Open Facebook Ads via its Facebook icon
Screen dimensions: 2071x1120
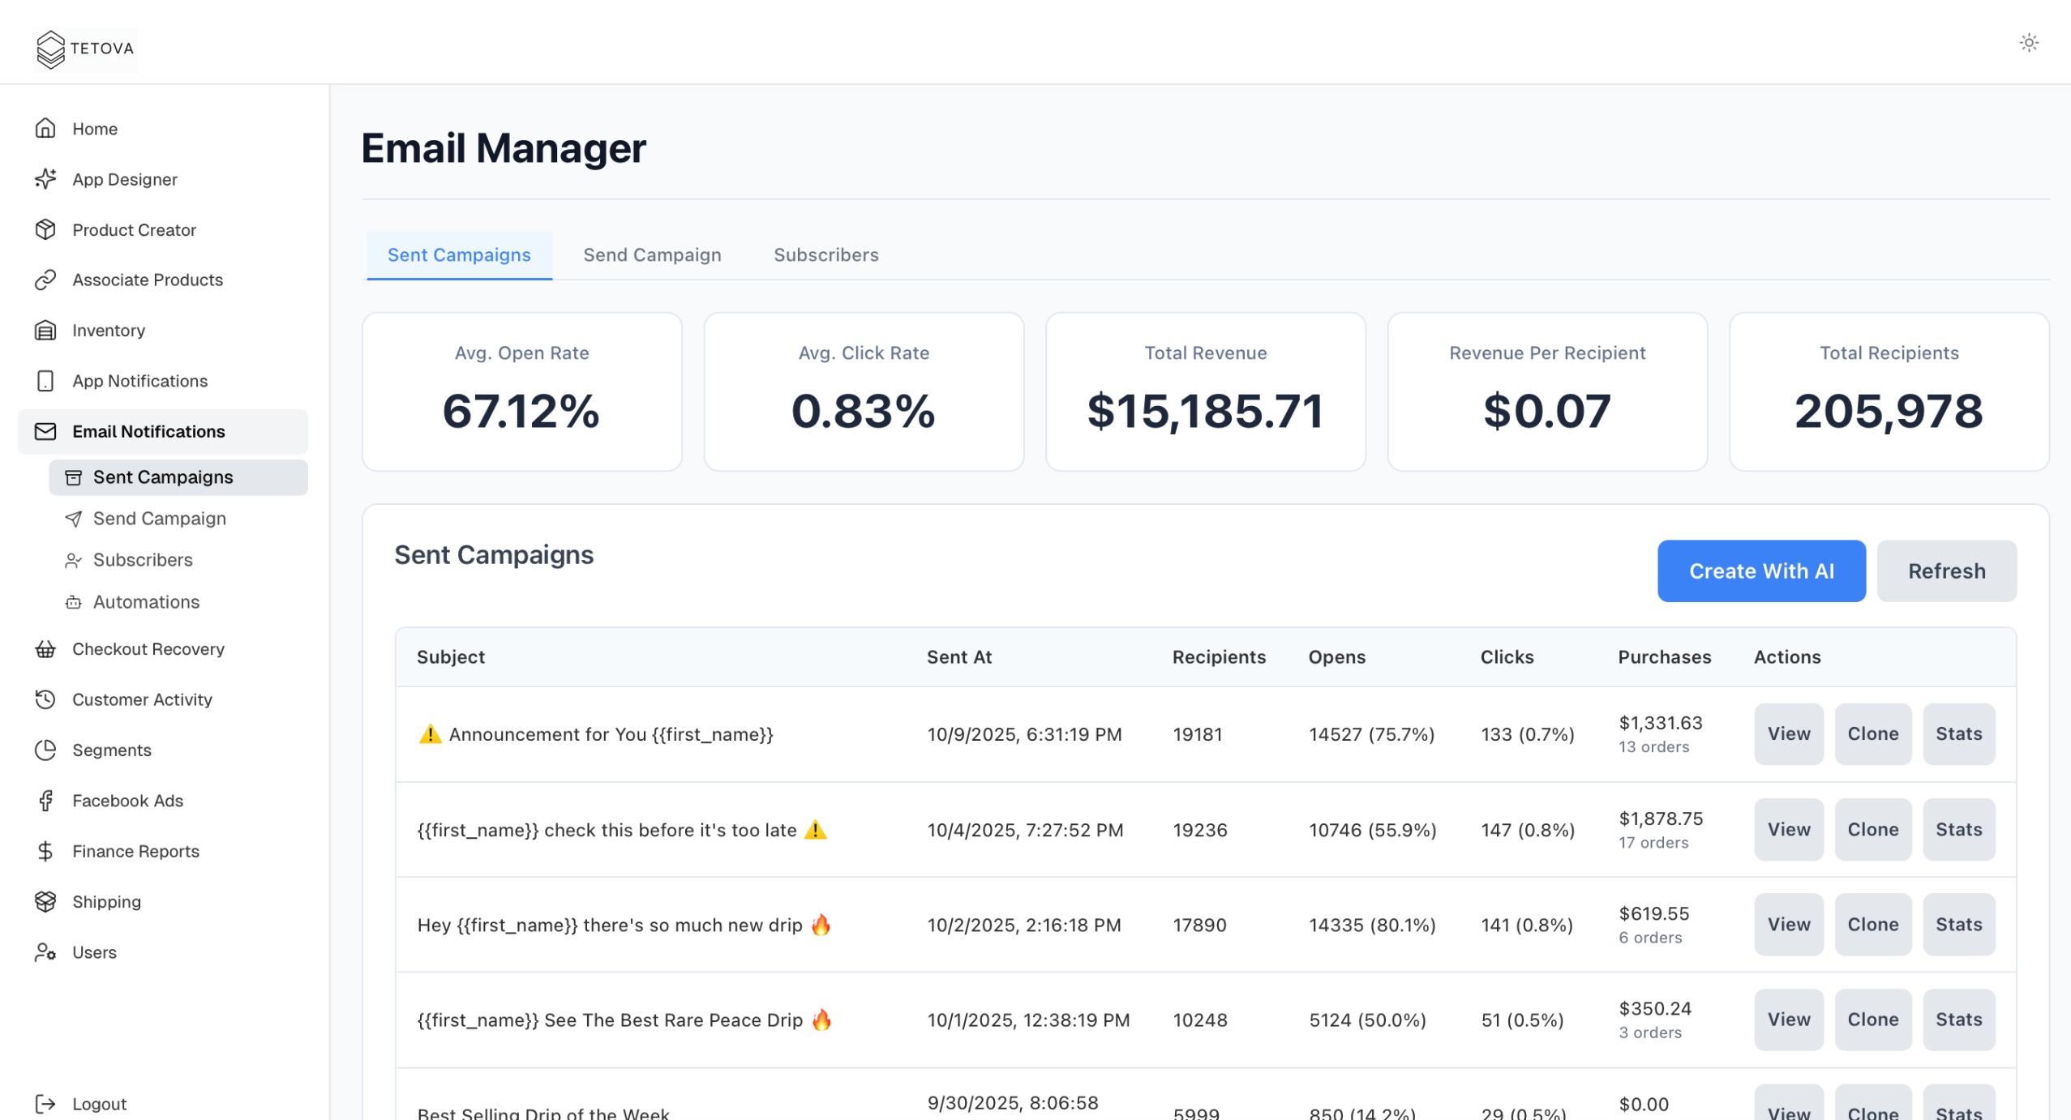45,801
